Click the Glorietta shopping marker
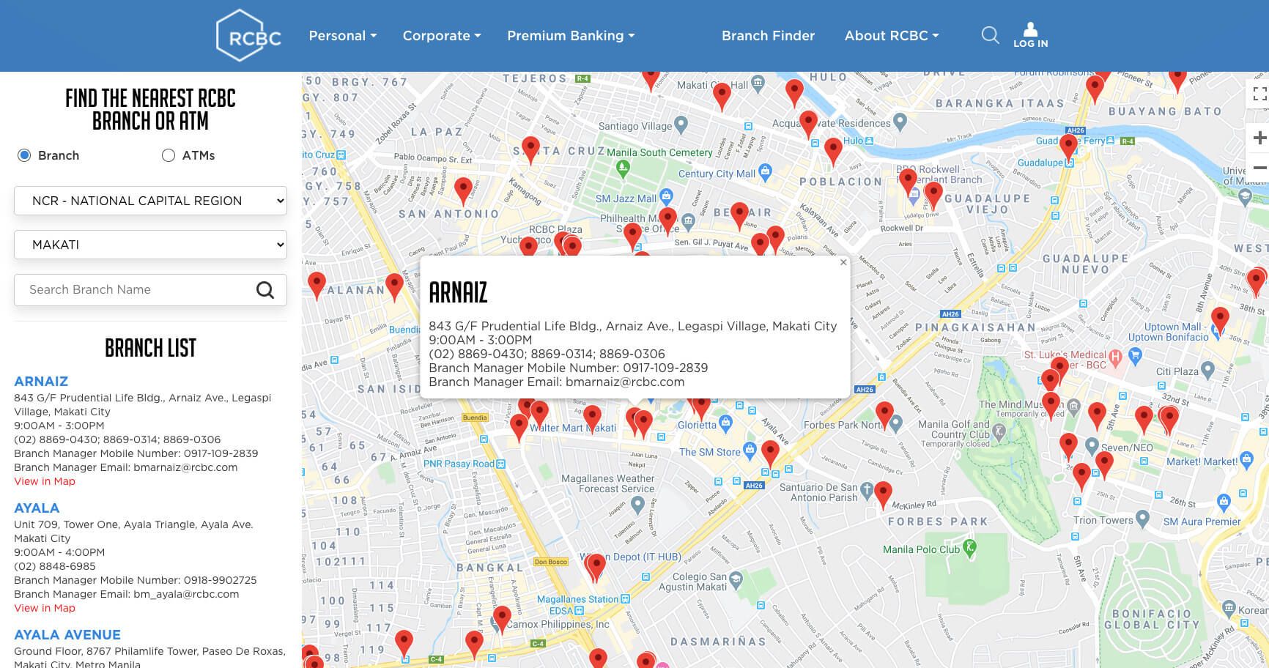The image size is (1269, 668). (725, 423)
